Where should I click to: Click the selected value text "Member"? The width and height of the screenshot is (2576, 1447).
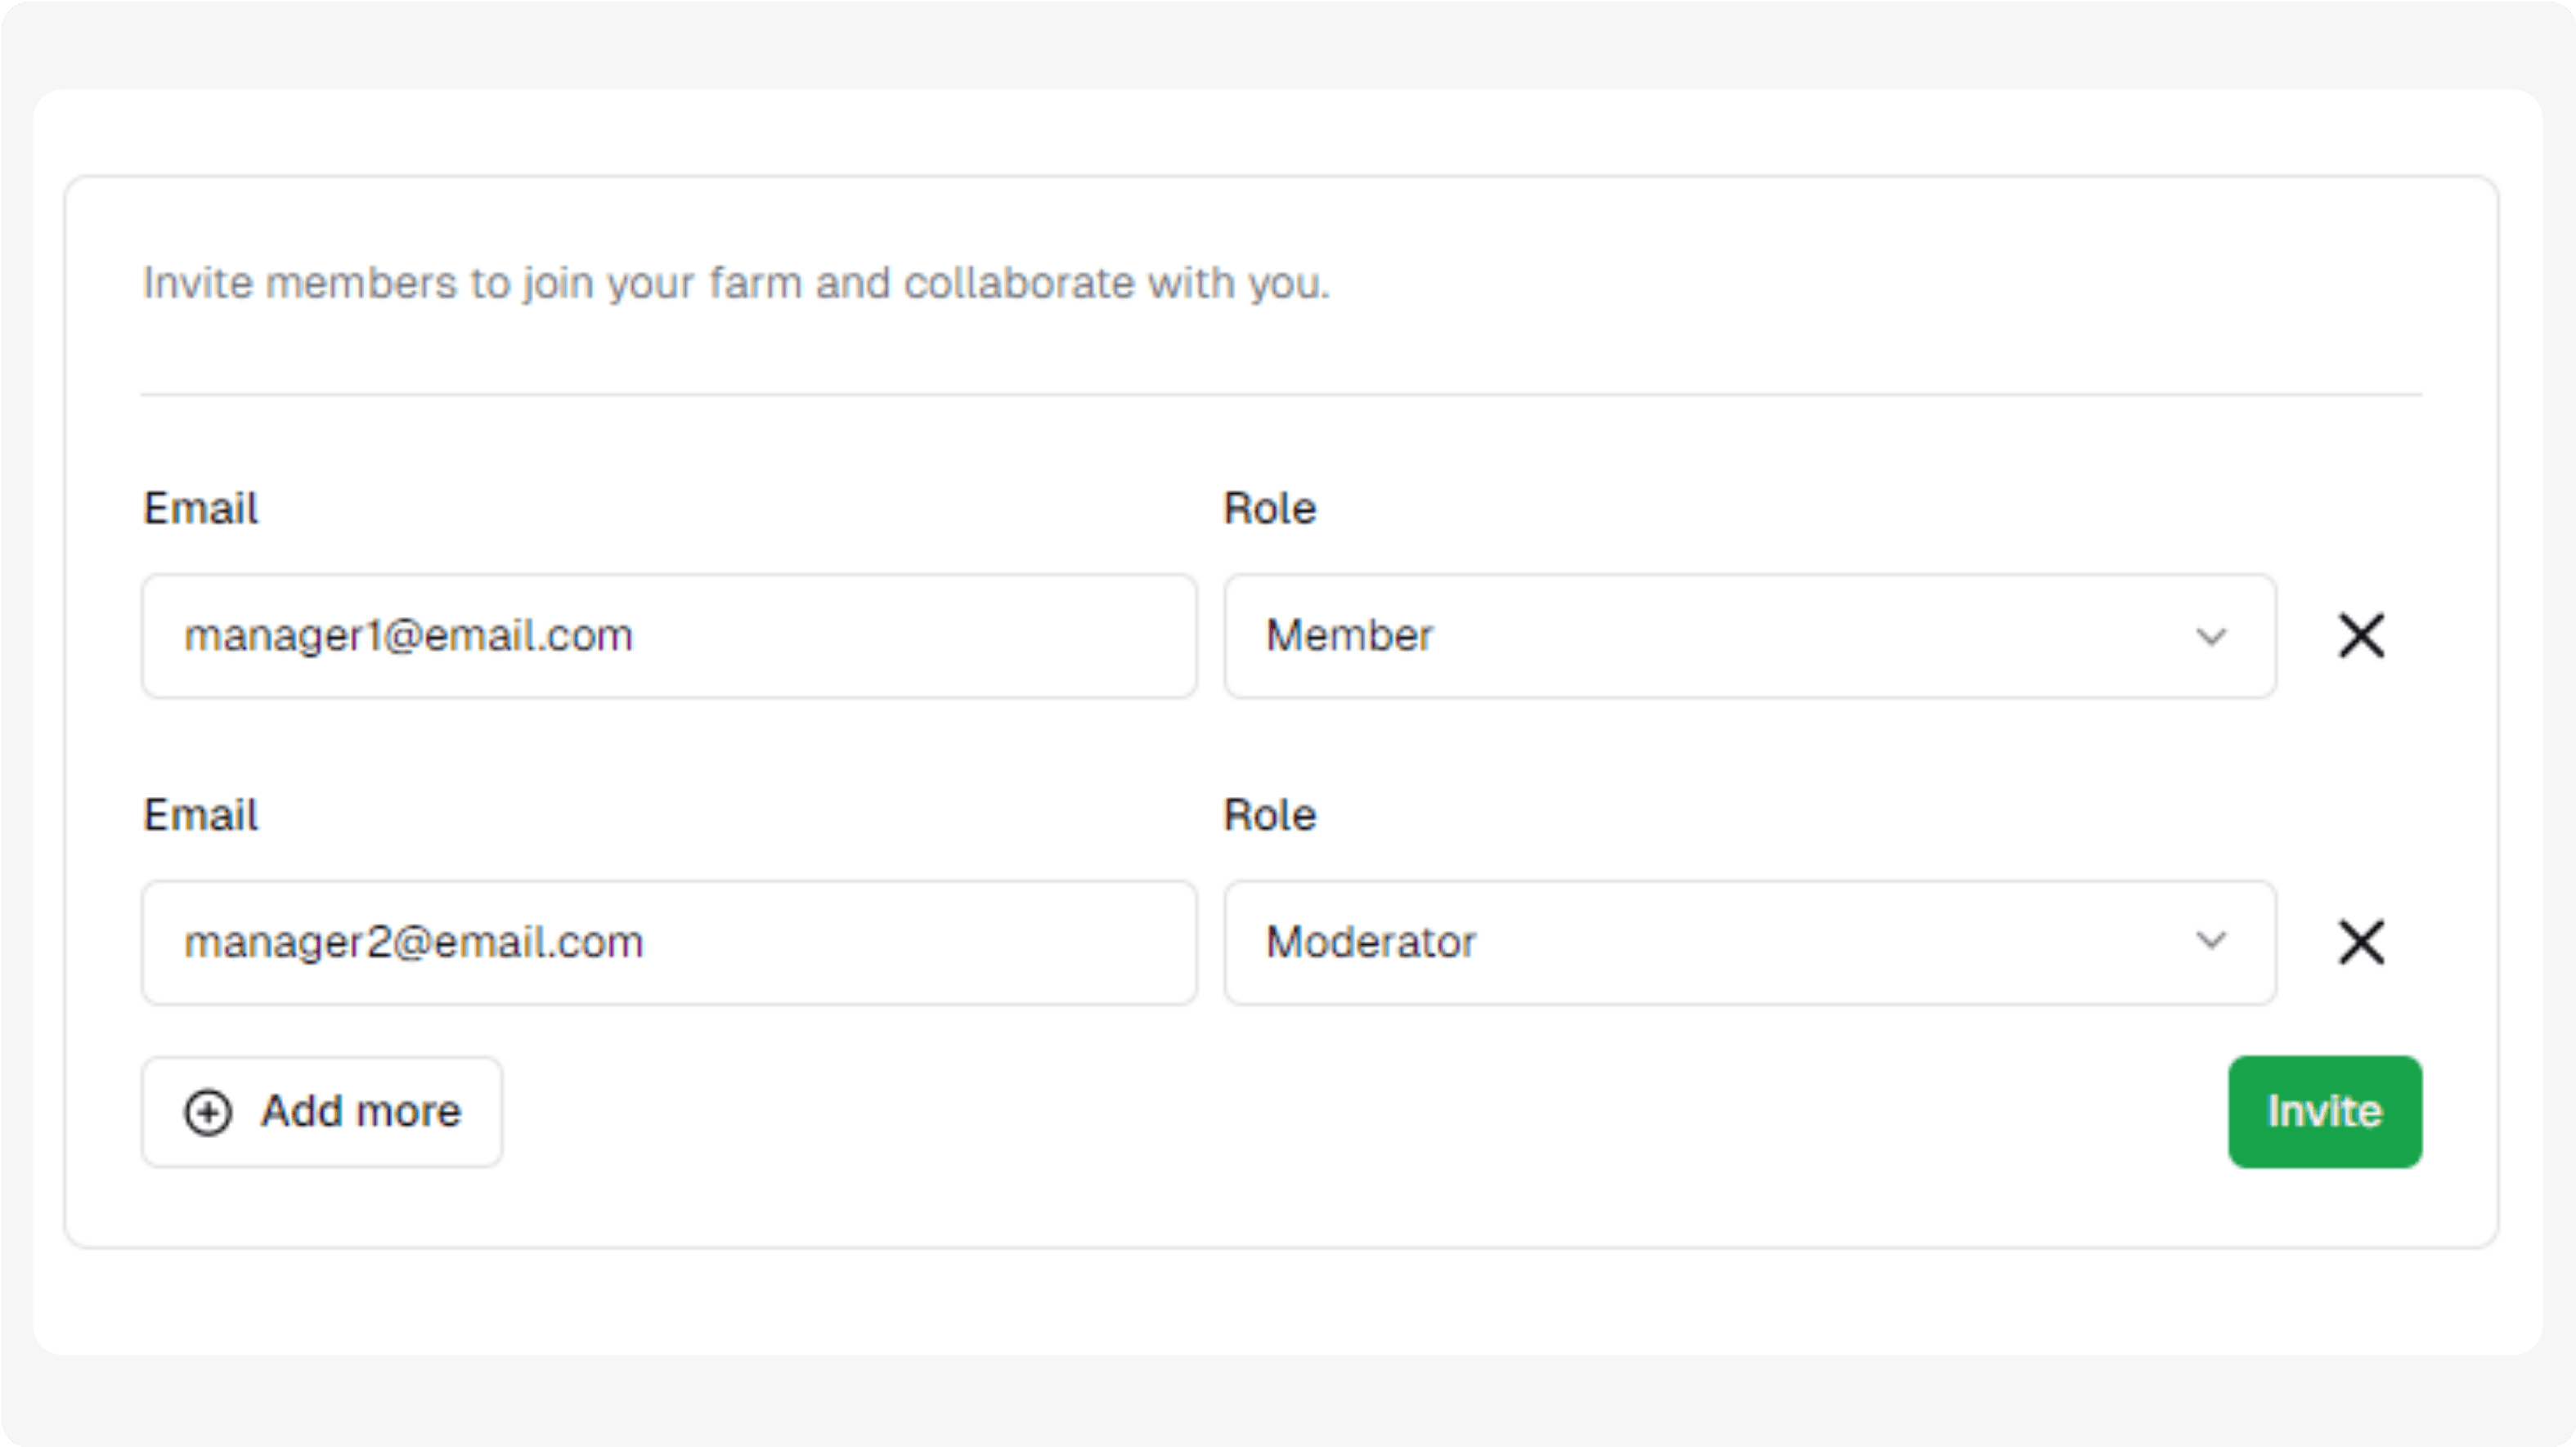click(x=1350, y=636)
